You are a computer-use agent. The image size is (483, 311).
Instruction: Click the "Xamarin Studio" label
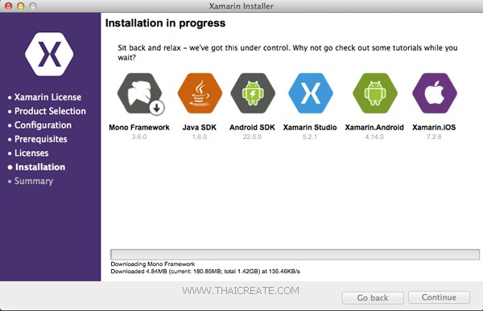(310, 127)
